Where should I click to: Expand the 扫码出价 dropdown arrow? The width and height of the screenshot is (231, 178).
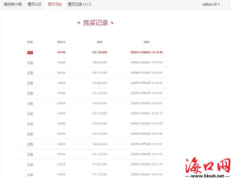coord(219,5)
